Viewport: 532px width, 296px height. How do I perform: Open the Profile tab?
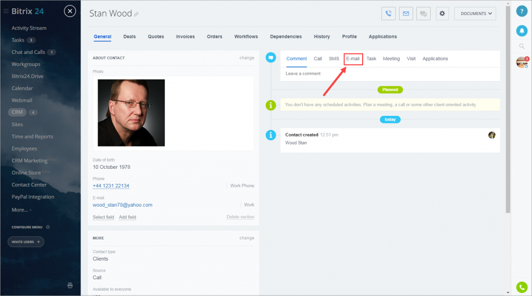point(349,37)
